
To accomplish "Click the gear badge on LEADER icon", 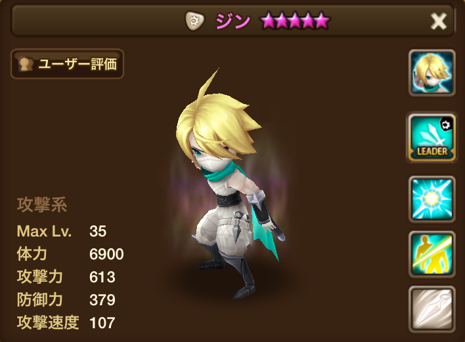I will (x=446, y=124).
